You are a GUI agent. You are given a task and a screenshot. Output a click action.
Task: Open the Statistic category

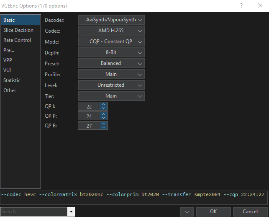20,80
